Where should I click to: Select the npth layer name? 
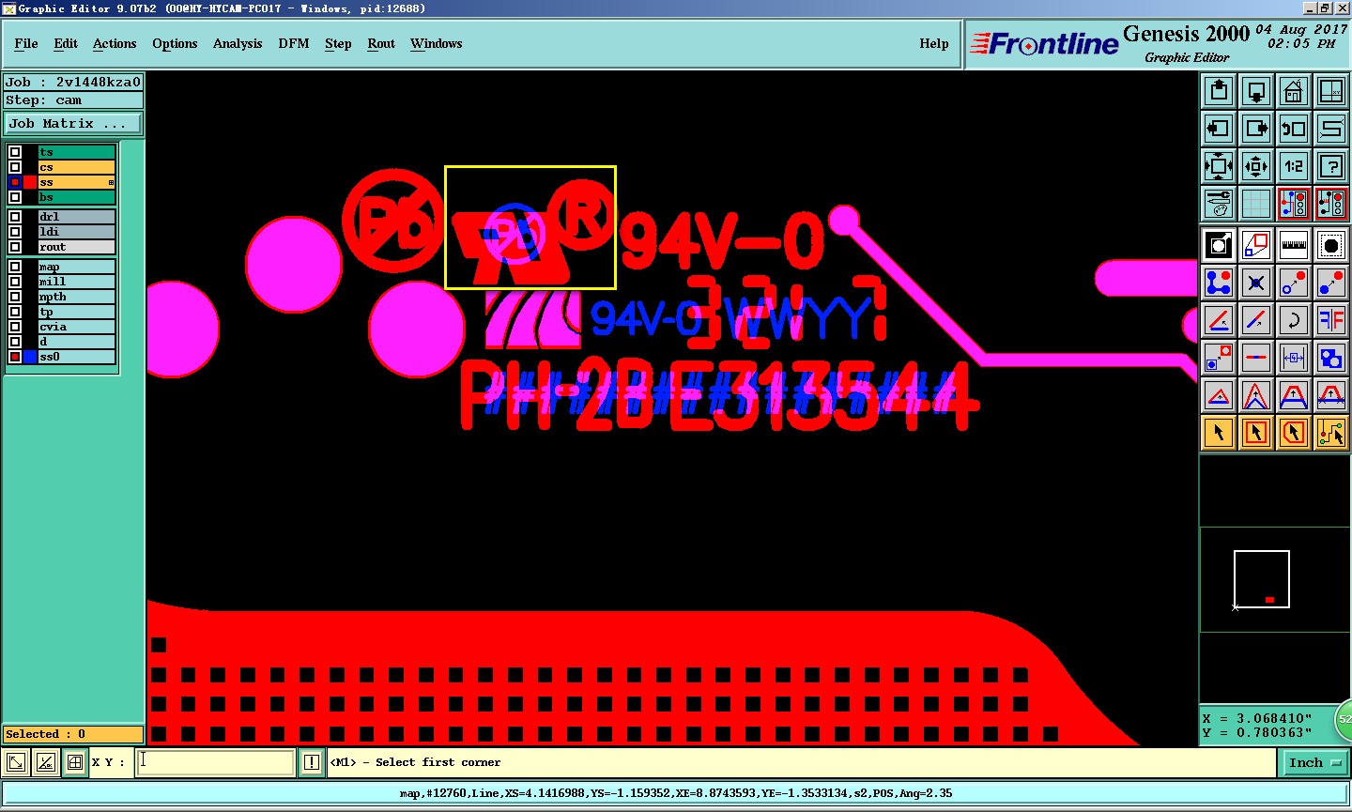77,297
